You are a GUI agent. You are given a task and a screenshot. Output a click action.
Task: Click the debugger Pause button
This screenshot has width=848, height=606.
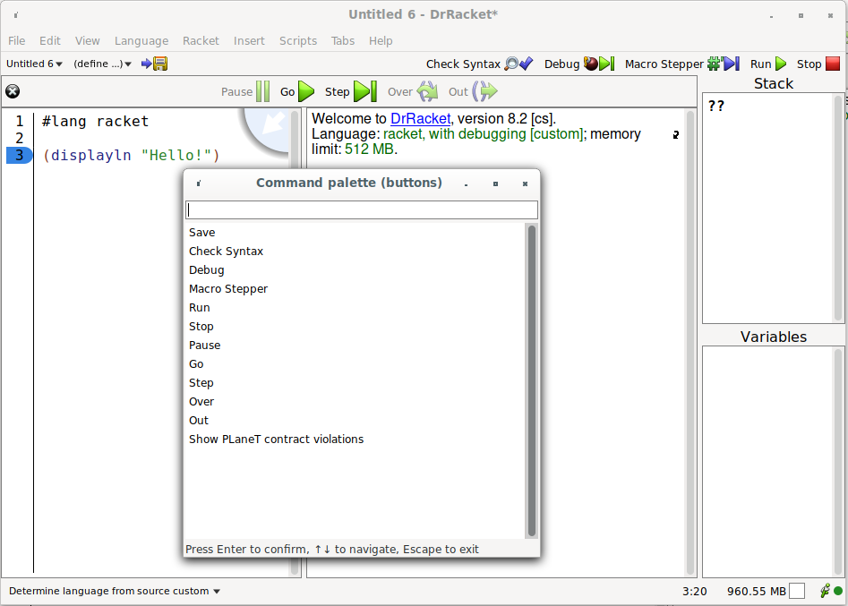coord(245,91)
